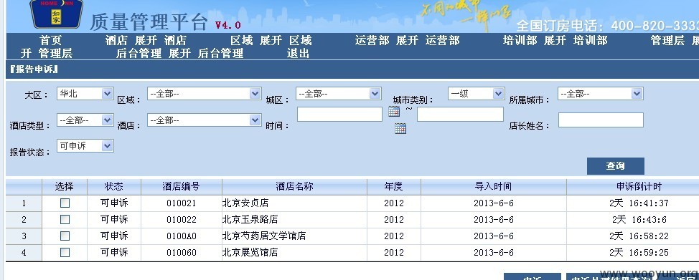This screenshot has width=699, height=280.
Task: Open the 酒店 dropdown
Action: point(204,120)
